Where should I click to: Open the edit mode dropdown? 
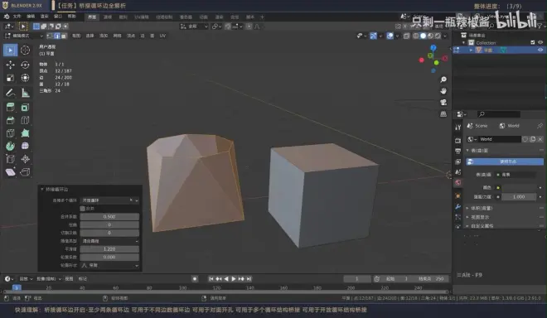(x=24, y=36)
